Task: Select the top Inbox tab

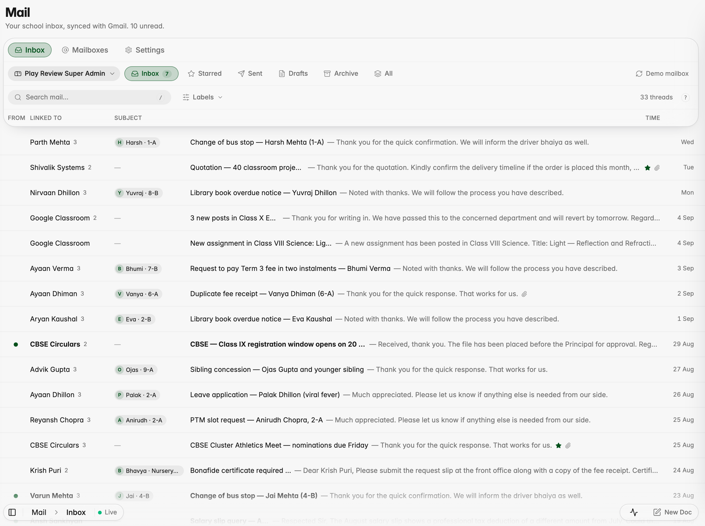Action: coord(30,50)
